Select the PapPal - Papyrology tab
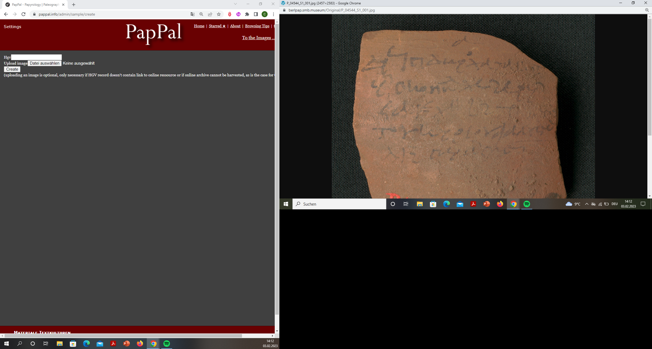This screenshot has height=349, width=652. (x=35, y=5)
